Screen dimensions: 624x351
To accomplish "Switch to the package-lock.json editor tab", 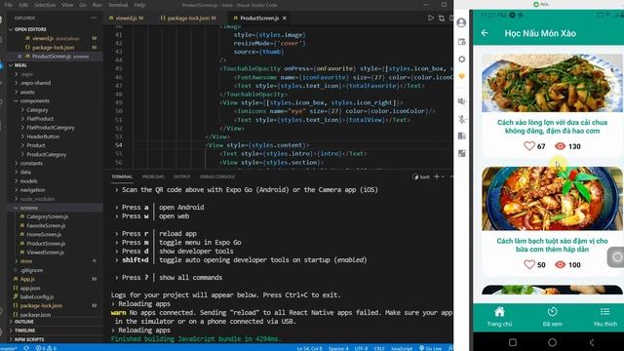I will pyautogui.click(x=188, y=19).
